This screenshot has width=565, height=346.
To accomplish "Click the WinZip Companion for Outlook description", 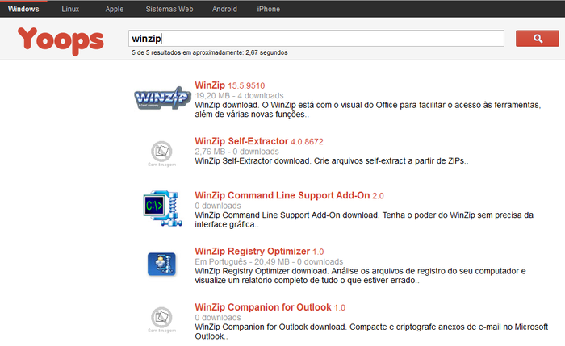I will (x=371, y=331).
